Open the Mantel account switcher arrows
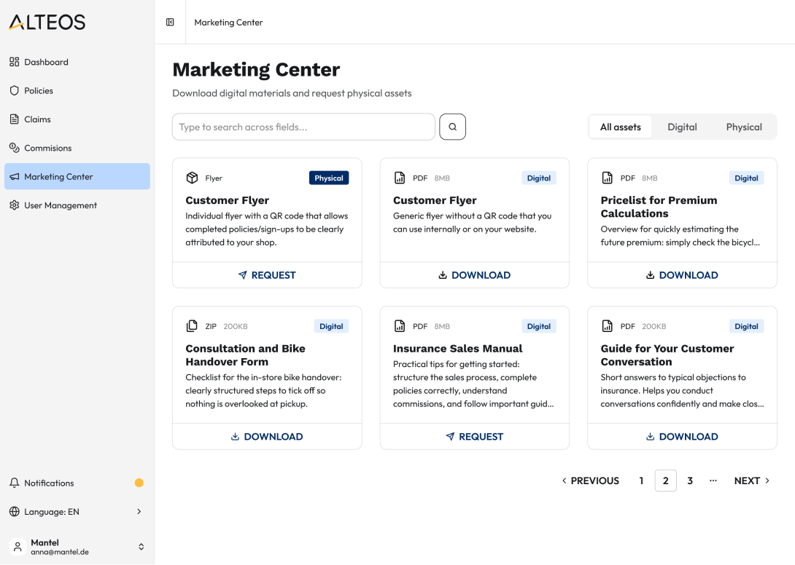This screenshot has width=795, height=565. 141,547
